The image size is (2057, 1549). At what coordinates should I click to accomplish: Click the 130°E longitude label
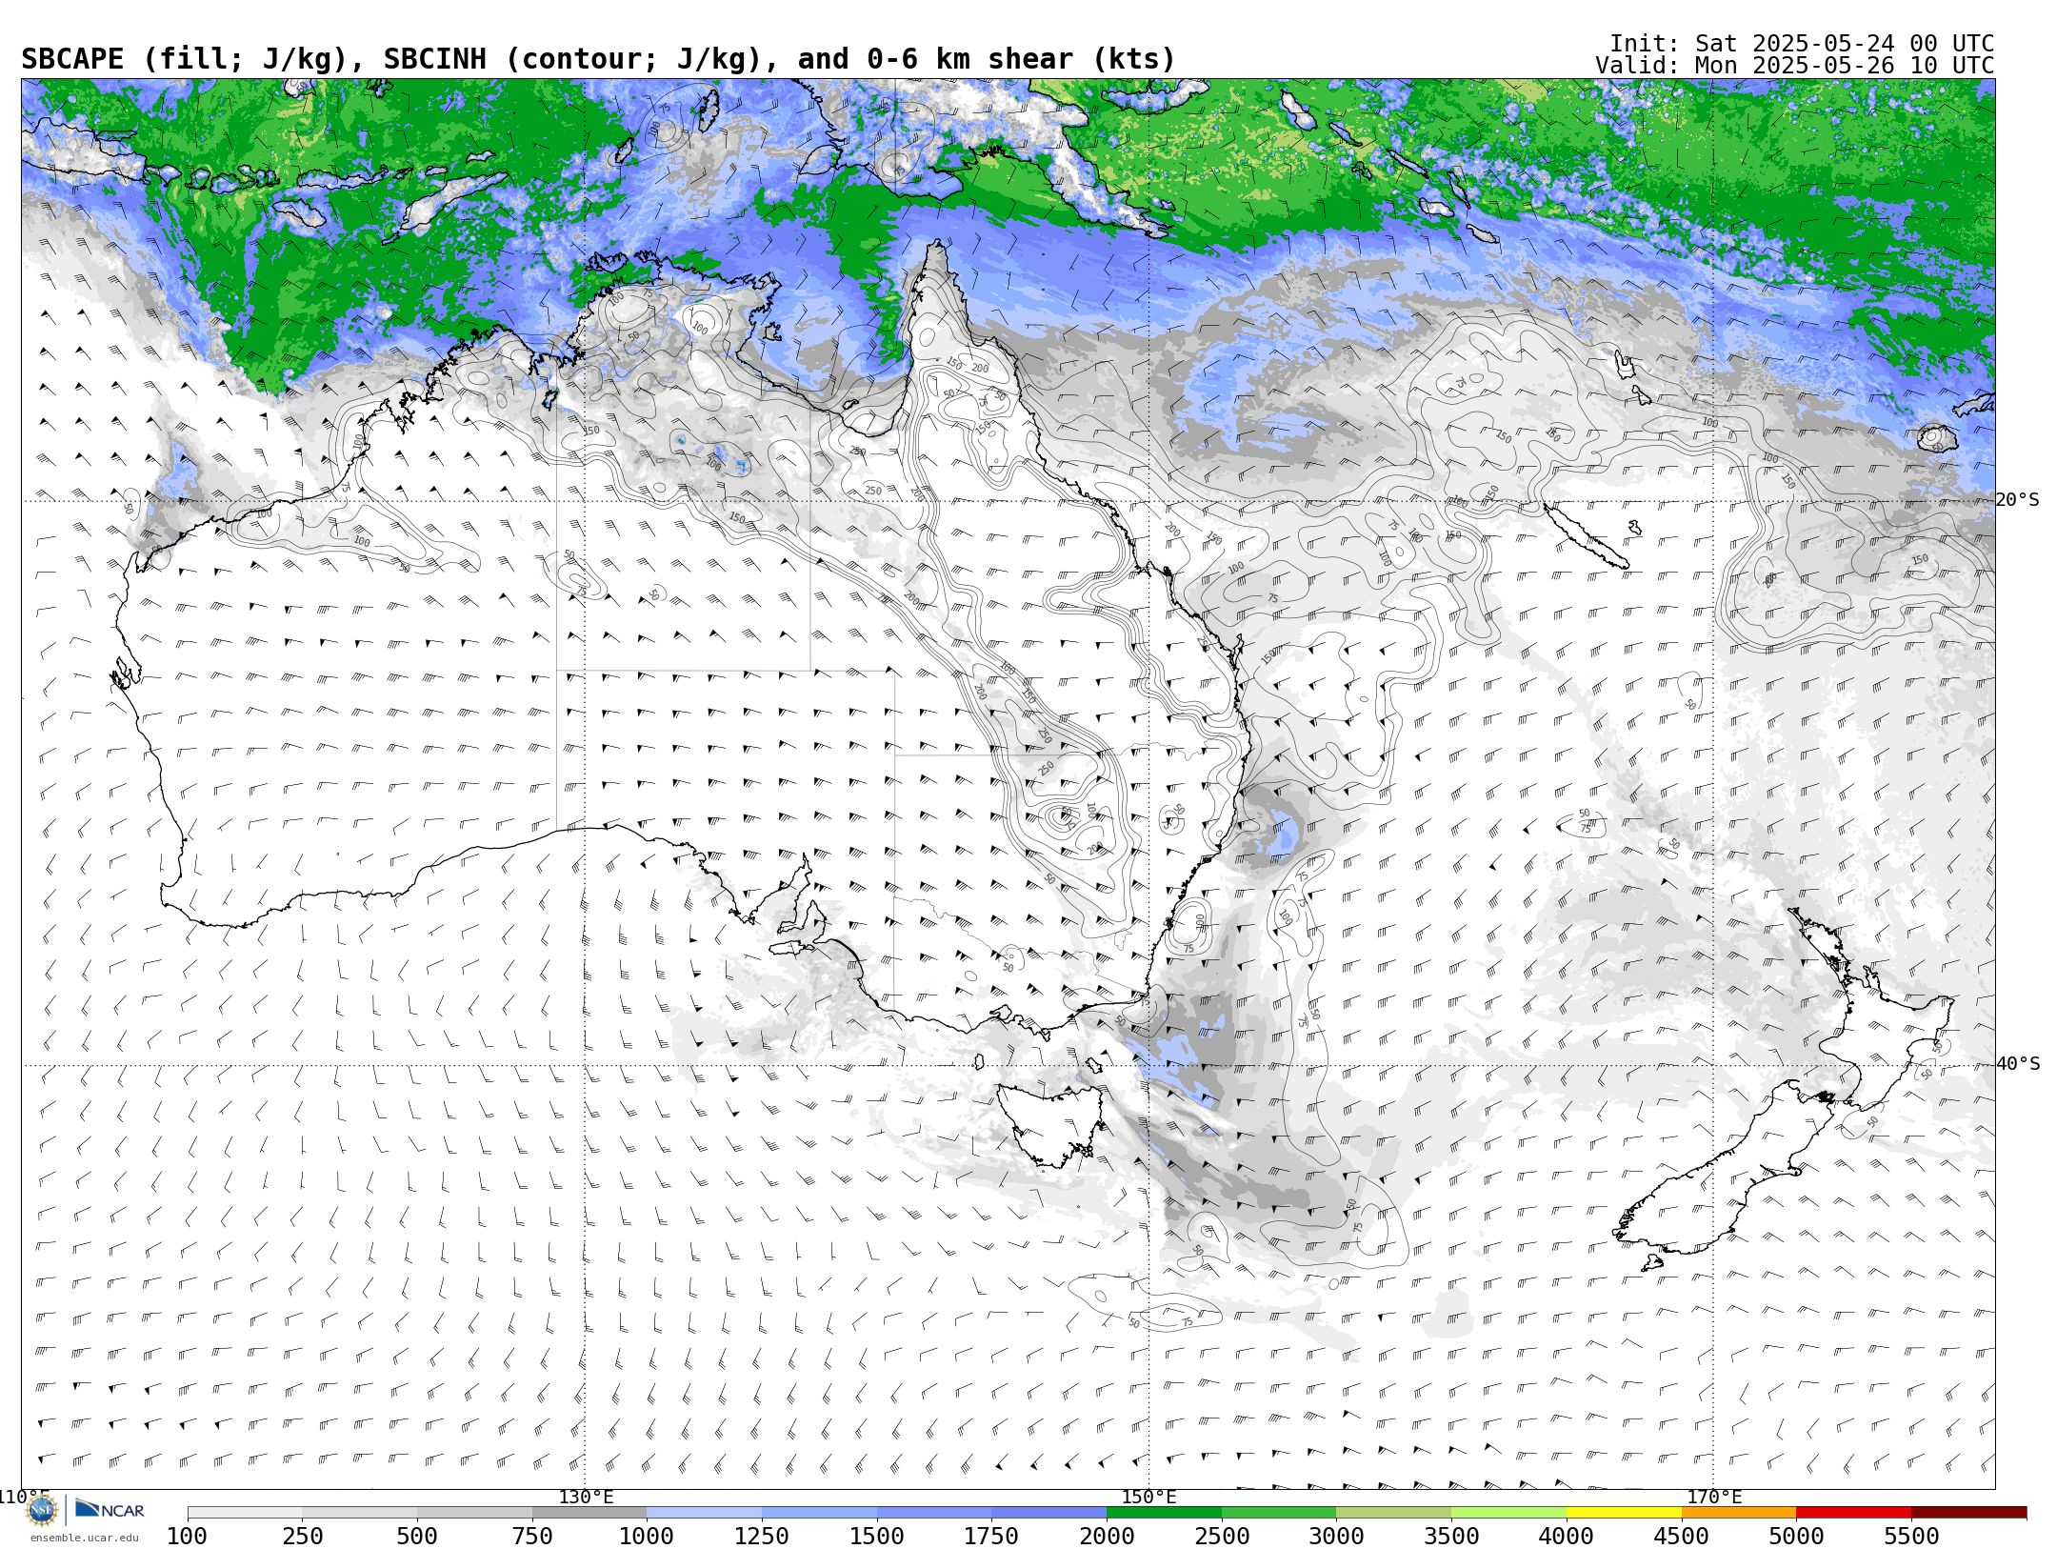click(x=586, y=1497)
